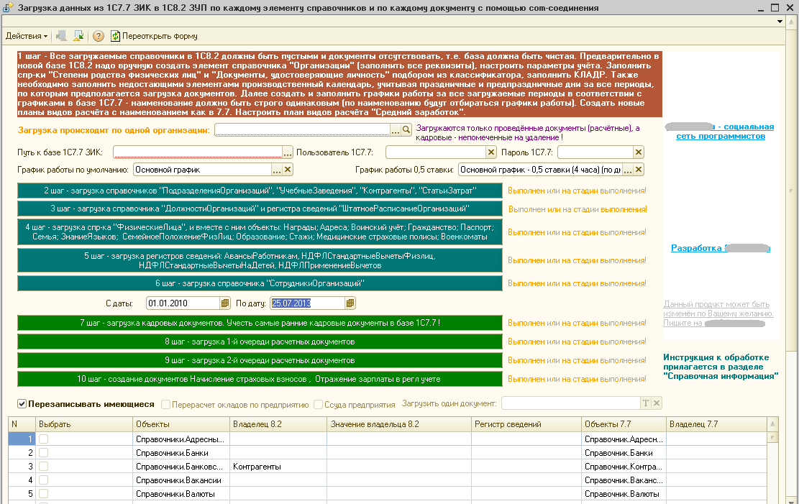
Task: Clear the График работы по умолчанию field
Action: tap(288, 170)
